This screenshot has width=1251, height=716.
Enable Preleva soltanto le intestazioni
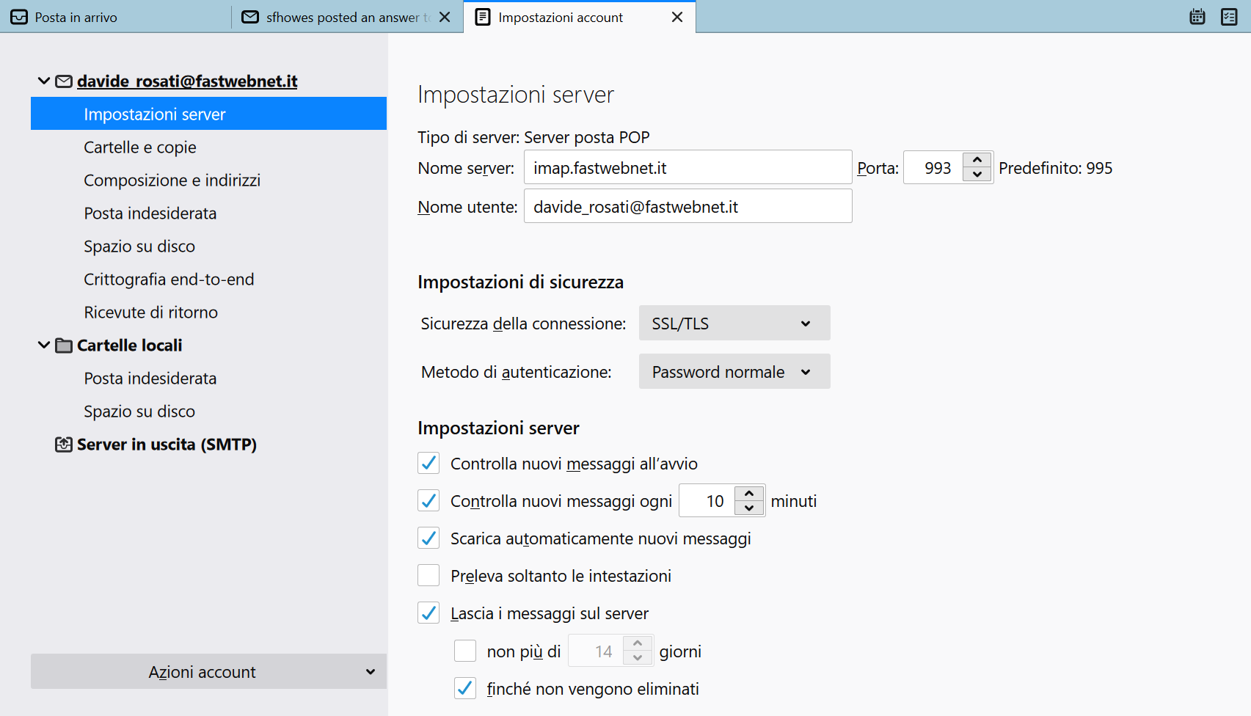pyautogui.click(x=428, y=576)
